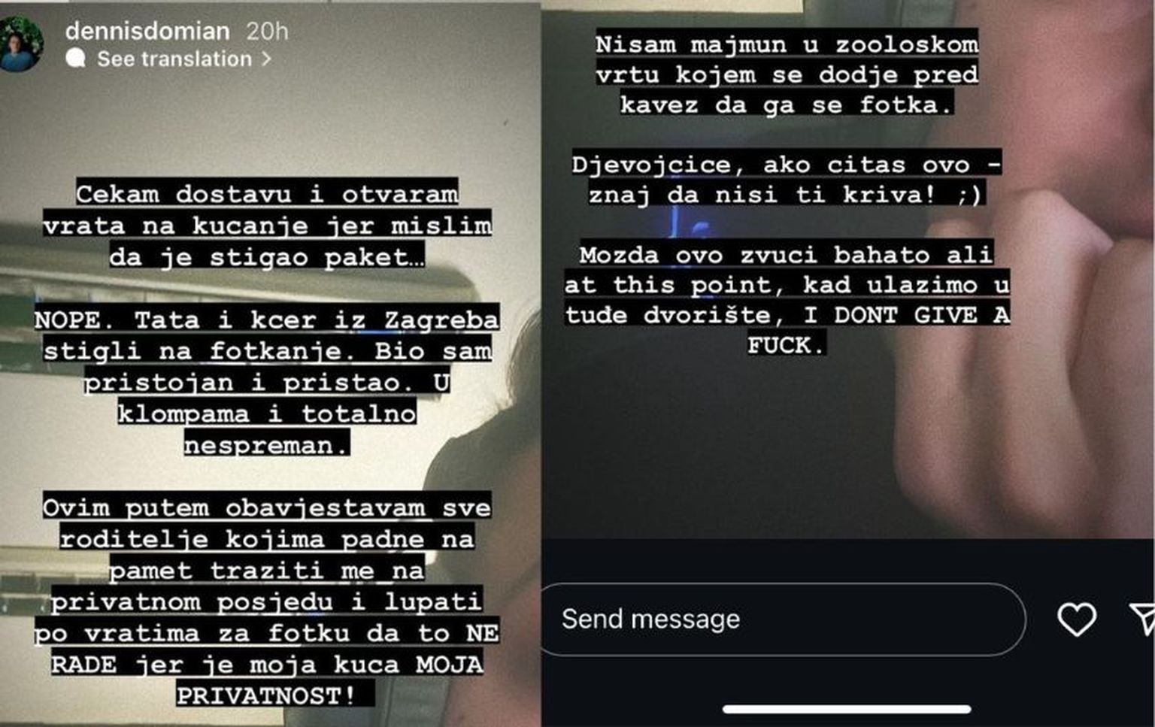Select the 'NOPE. Tata i kcer iz Zagreba' paragraph
This screenshot has height=727, width=1155.
point(267,383)
